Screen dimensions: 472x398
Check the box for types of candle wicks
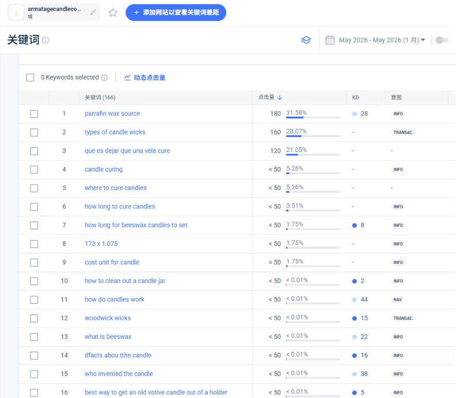pos(34,132)
